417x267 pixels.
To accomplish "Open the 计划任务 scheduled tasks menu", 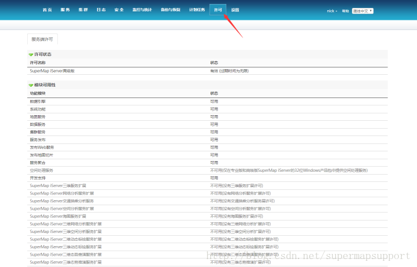I will click(197, 10).
